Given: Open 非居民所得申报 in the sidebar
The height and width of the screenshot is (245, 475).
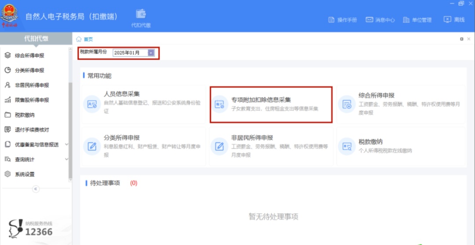Looking at the screenshot, I should click(32, 85).
